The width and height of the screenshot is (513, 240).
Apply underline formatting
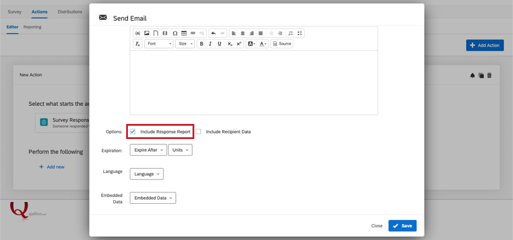220,44
